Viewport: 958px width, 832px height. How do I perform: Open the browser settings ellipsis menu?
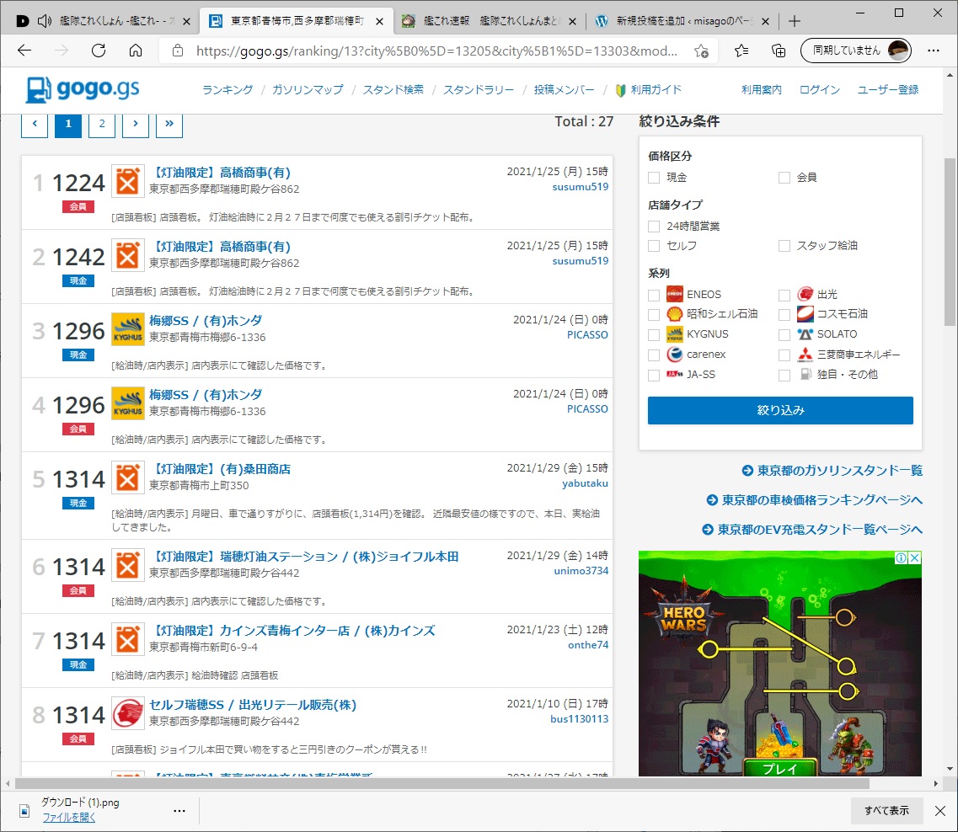[x=934, y=51]
